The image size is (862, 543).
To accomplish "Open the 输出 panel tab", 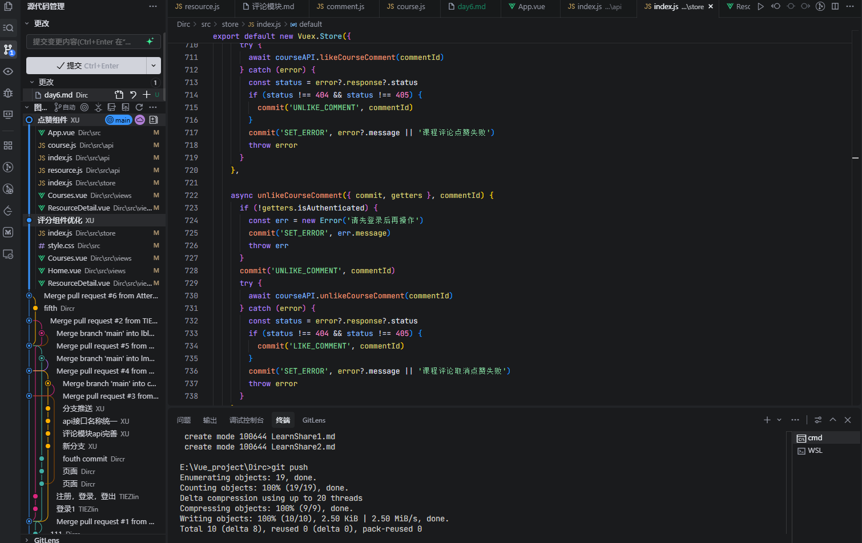I will click(x=210, y=420).
